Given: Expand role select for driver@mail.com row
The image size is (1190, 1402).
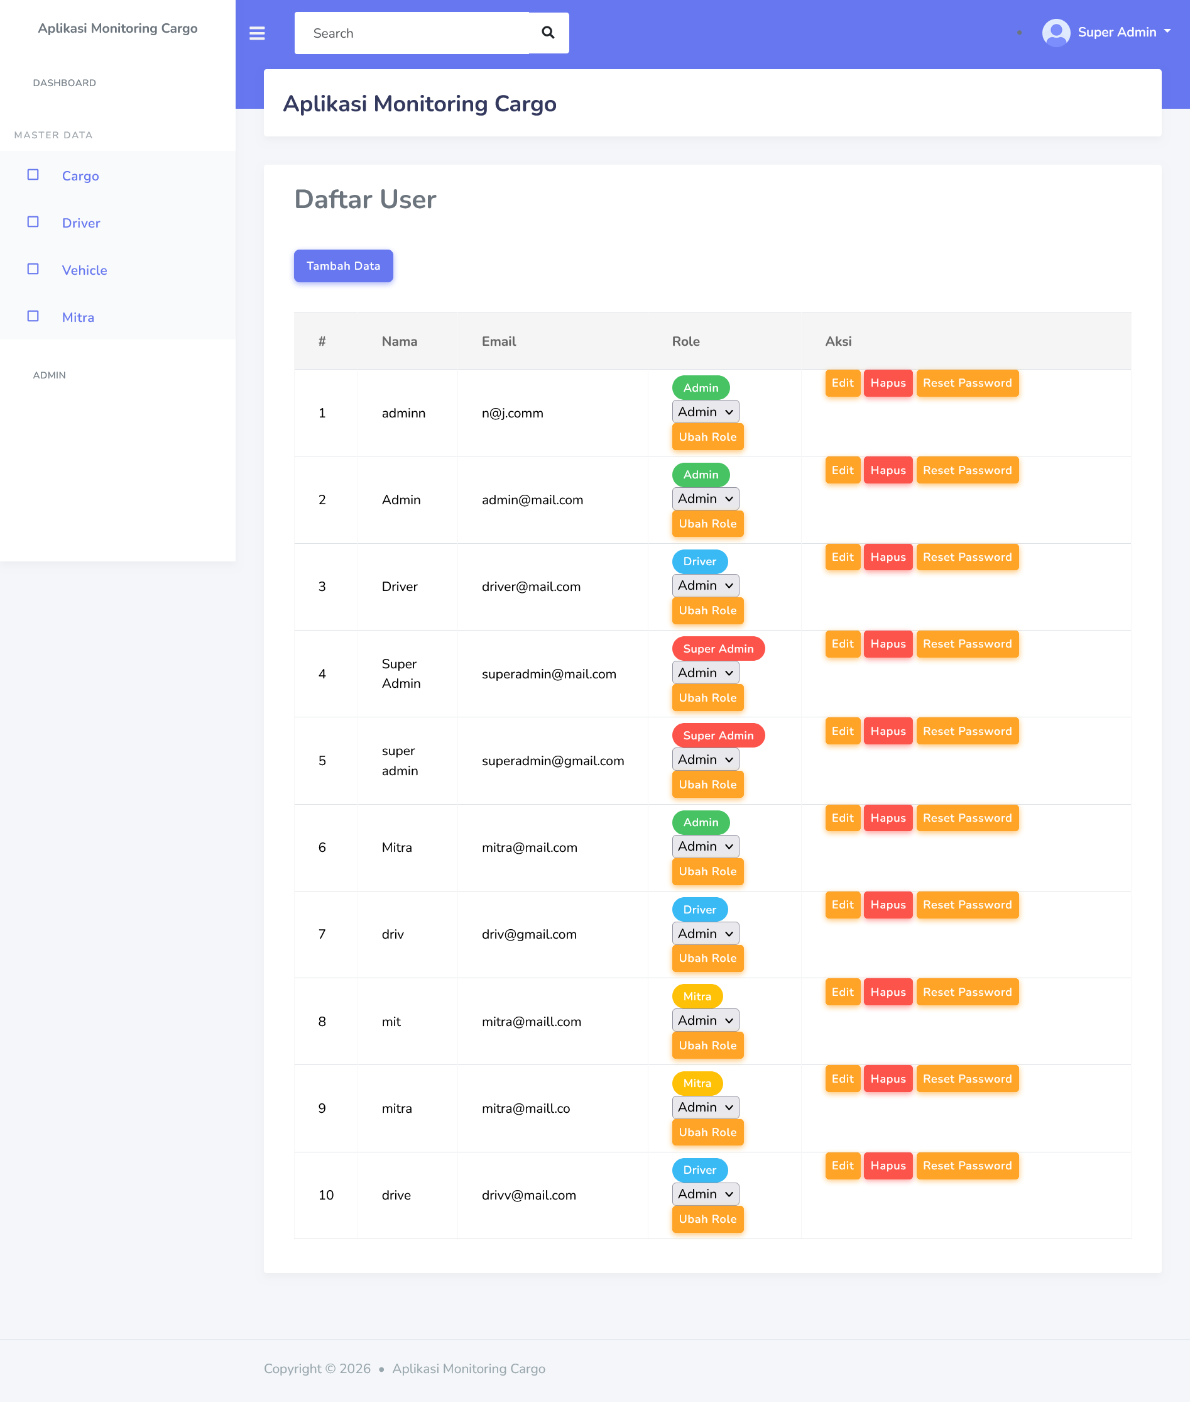Looking at the screenshot, I should click(705, 585).
